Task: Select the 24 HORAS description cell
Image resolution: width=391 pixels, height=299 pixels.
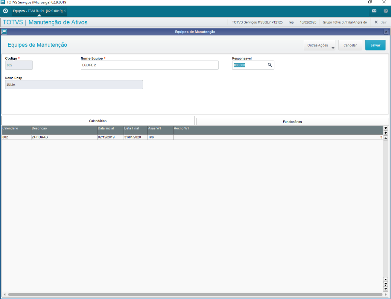Action: [x=64, y=137]
